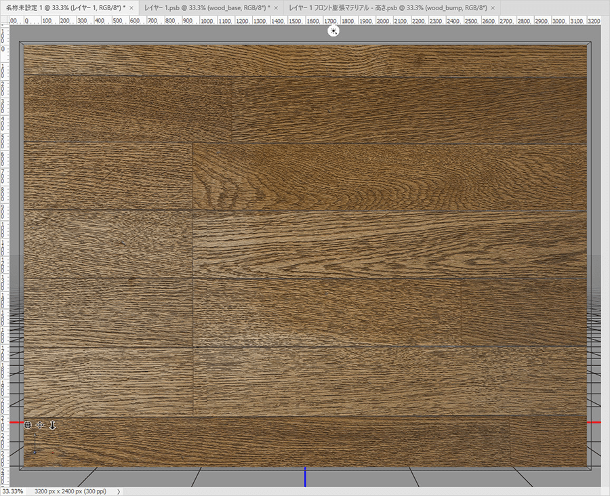Switch to the 名称未設定 1 document tab
Screen dimensions: 610x496
(65, 7)
